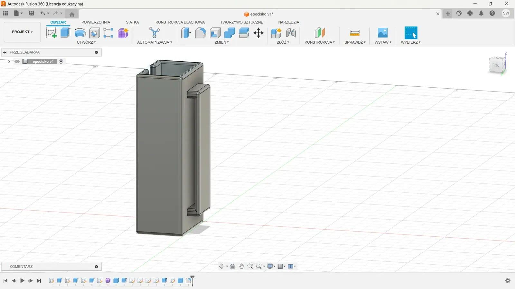Choose the Fillet tool in the Zmień group
The height and width of the screenshot is (289, 515).
pos(201,33)
